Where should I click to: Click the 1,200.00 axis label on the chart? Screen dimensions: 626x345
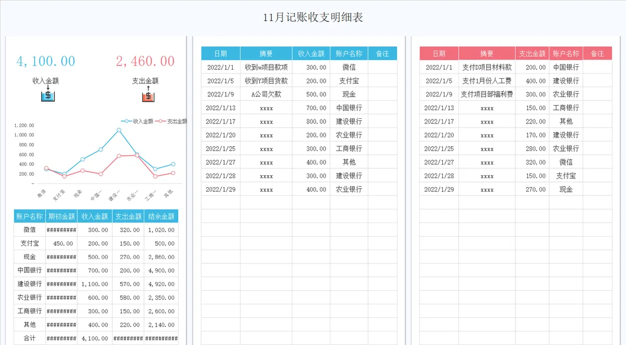(x=25, y=126)
